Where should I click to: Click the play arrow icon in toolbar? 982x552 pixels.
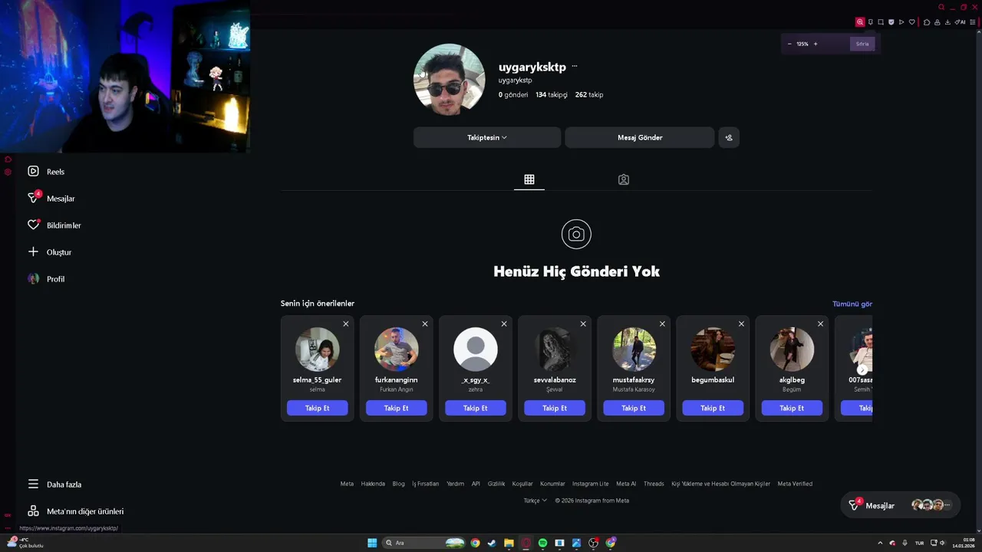tap(901, 22)
